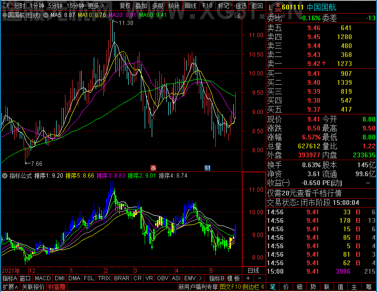Click the L badge beside the stock code
Screen dimensions: 377x292
tap(270, 8)
